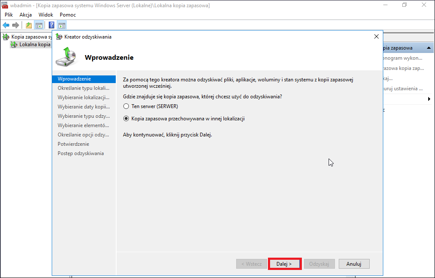Open the Pomoc menu
The image size is (435, 278).
(x=68, y=15)
